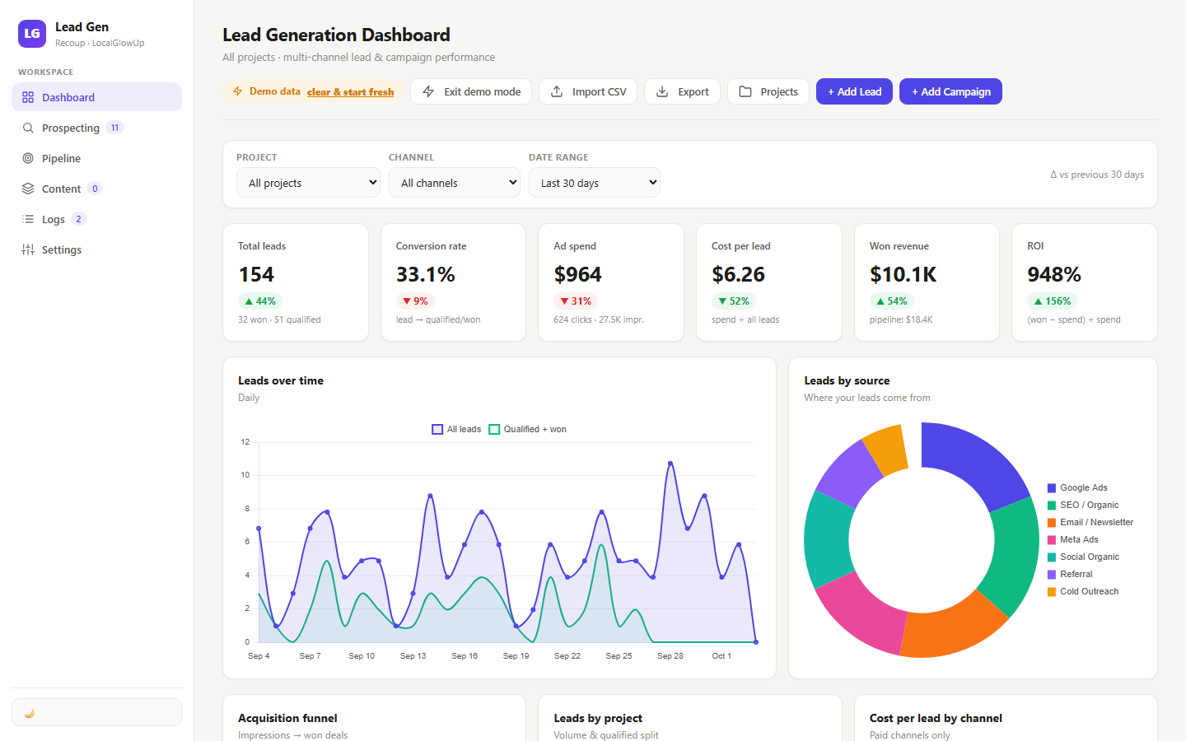Go to the Prospecting page
This screenshot has width=1186, height=741.
click(x=96, y=128)
